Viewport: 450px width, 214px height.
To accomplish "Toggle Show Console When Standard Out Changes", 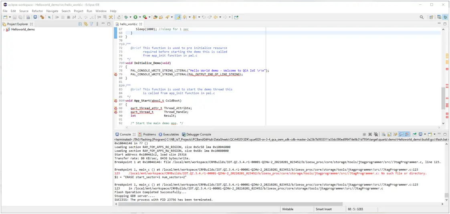I will (x=400, y=134).
